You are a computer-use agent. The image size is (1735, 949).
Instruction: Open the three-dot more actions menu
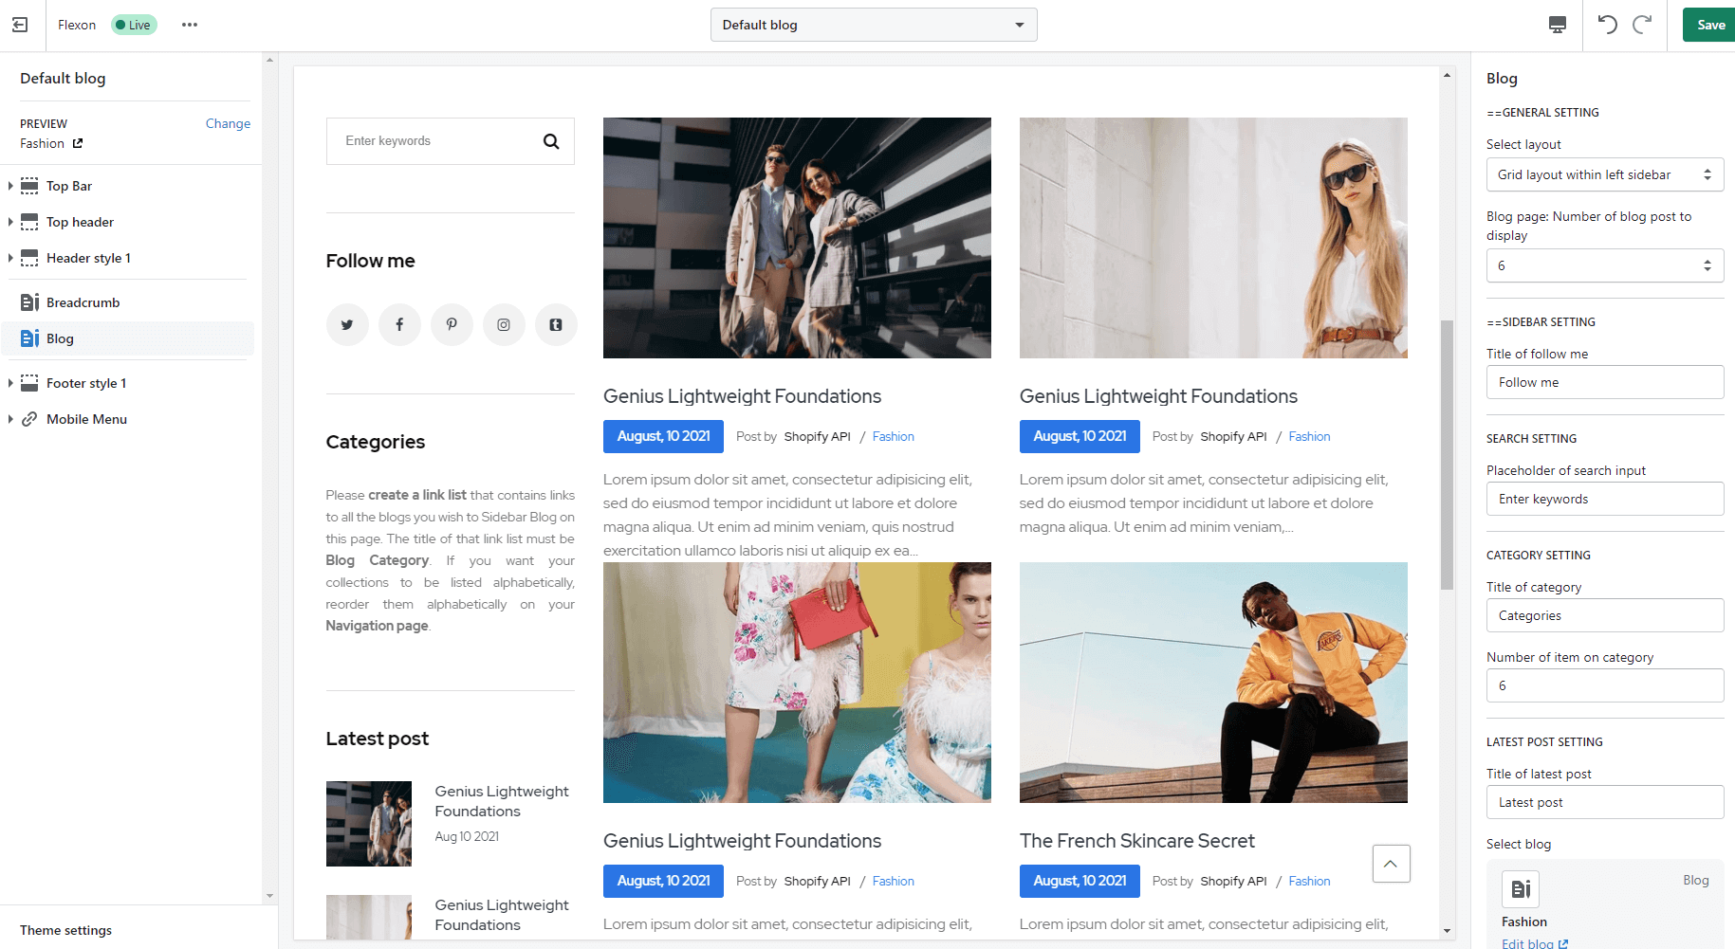190,25
